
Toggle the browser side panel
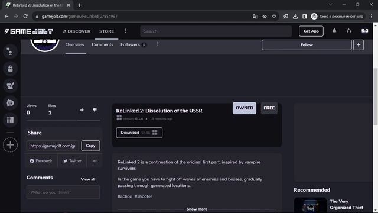coord(305,16)
